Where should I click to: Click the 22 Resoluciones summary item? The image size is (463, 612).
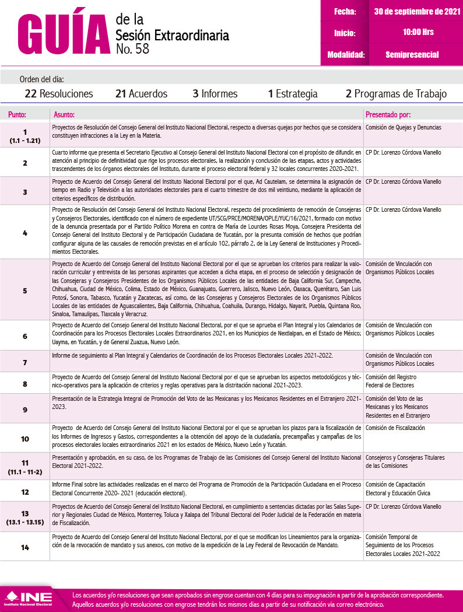(59, 94)
